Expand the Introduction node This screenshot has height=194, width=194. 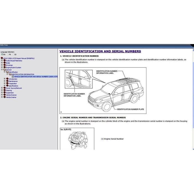5,79
